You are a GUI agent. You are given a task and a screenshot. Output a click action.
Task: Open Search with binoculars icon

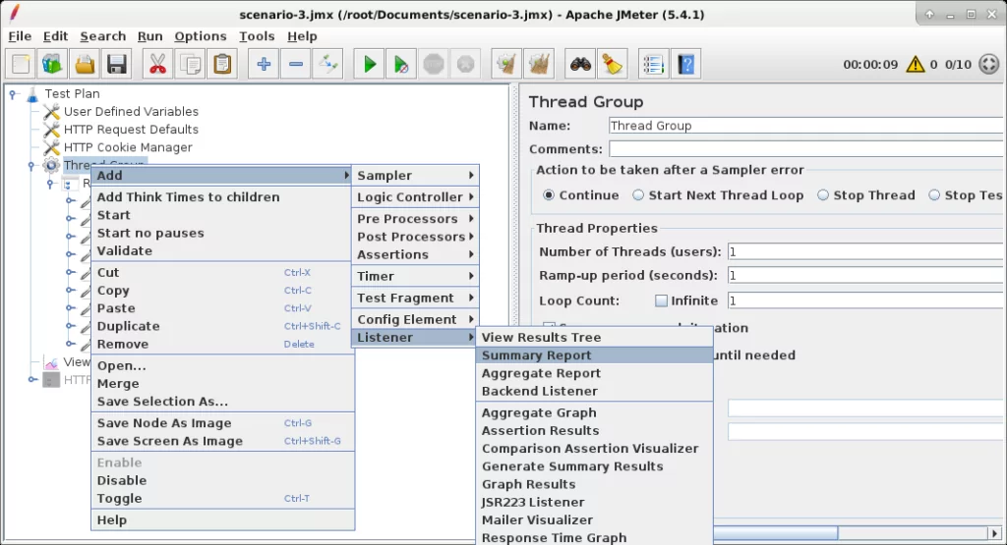click(x=580, y=64)
